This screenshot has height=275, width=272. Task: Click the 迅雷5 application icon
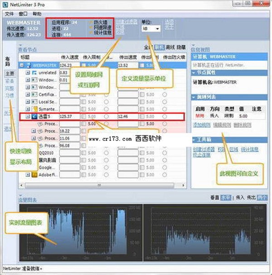click(34, 116)
